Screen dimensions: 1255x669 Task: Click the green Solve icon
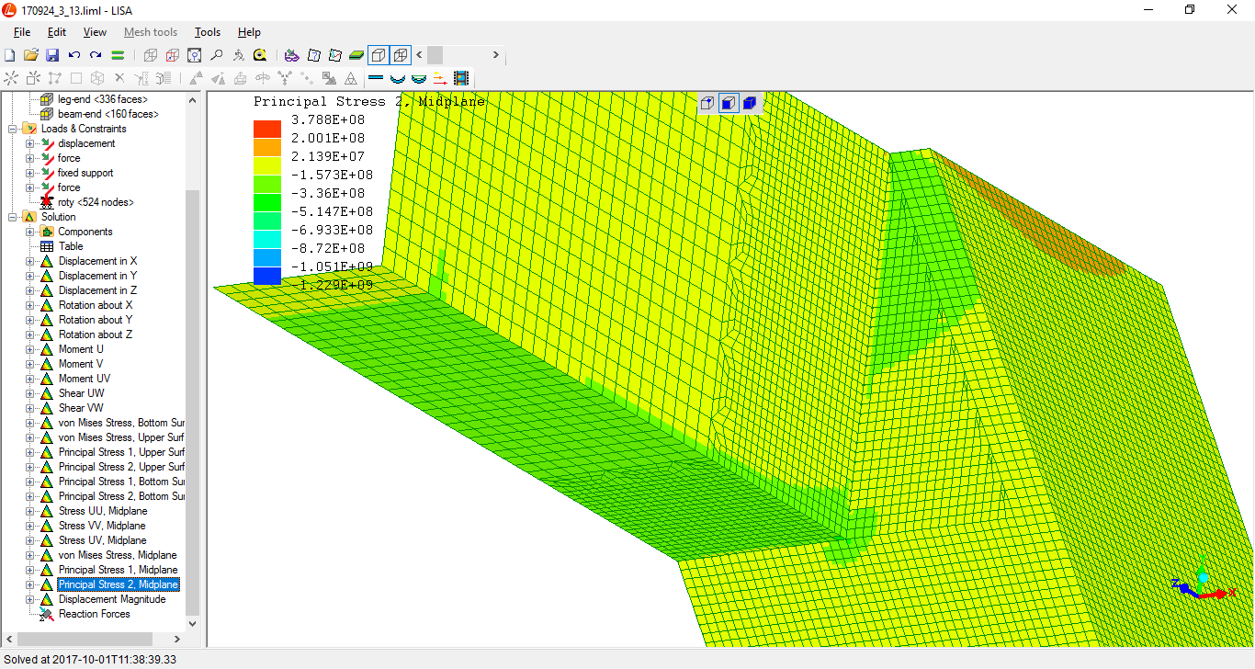[118, 55]
